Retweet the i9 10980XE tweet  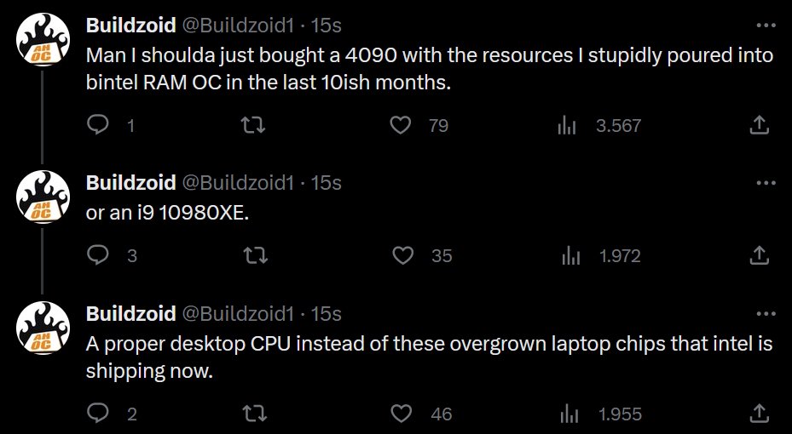pyautogui.click(x=256, y=255)
